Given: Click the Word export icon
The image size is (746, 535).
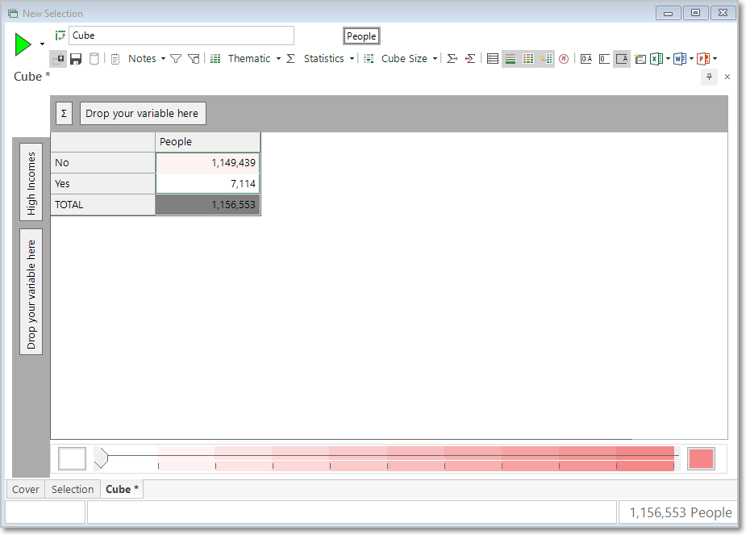Looking at the screenshot, I should [x=680, y=59].
